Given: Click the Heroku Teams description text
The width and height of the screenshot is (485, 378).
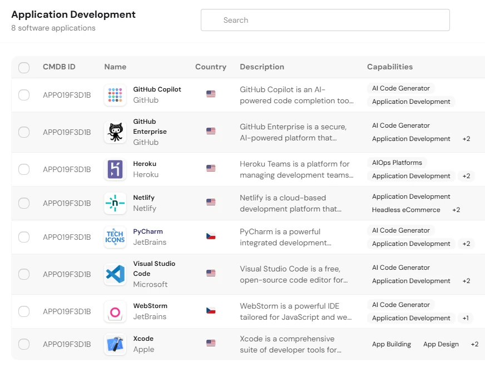Looking at the screenshot, I should [296, 169].
